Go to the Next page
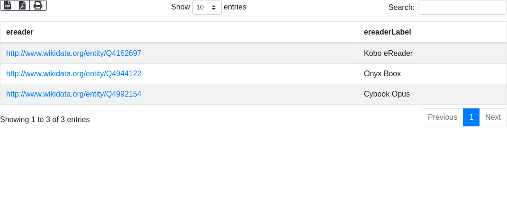This screenshot has height=213, width=507. tap(493, 117)
